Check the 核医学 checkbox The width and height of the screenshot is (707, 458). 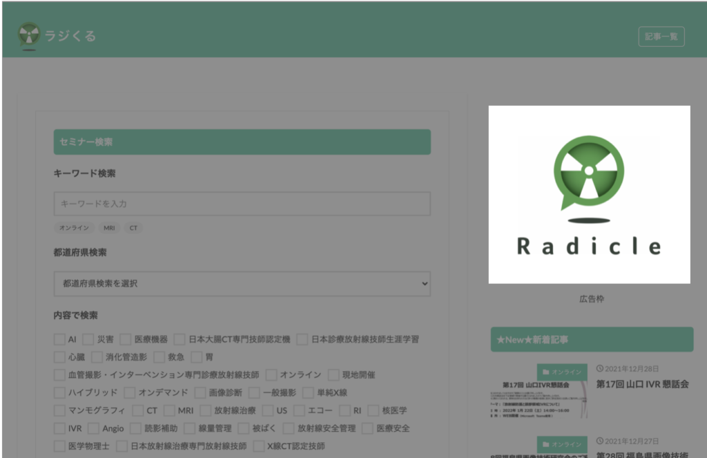click(x=374, y=410)
